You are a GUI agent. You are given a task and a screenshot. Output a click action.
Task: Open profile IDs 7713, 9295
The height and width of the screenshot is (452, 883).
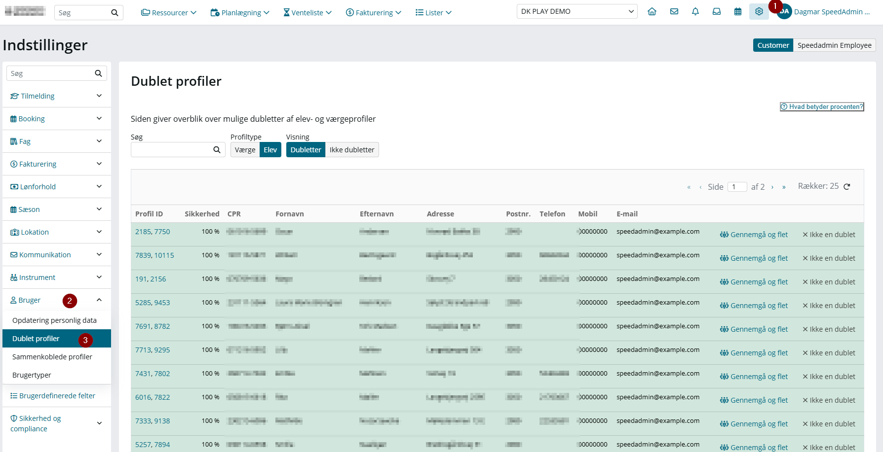coord(153,350)
